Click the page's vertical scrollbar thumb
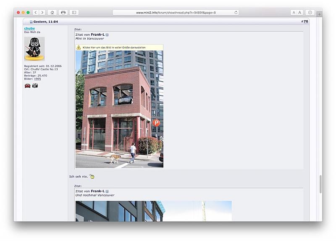The height and width of the screenshot is (241, 336). 320,184
